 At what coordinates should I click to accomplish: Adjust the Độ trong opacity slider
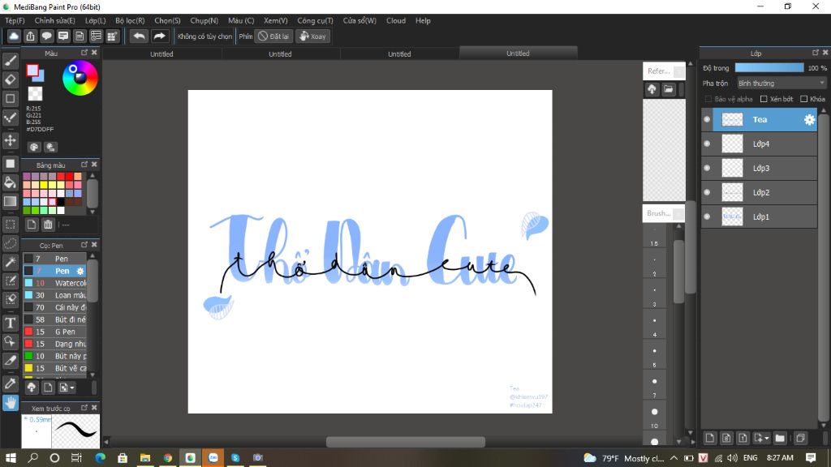point(769,68)
